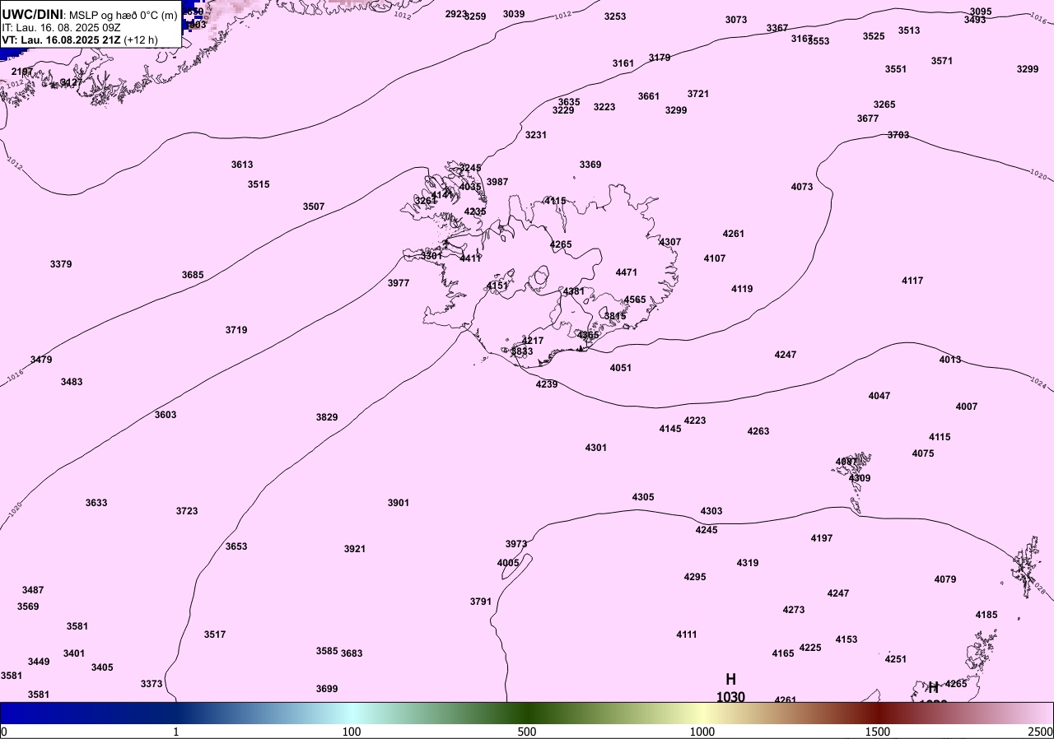Click the value 4073 northeast of Iceland

(802, 187)
